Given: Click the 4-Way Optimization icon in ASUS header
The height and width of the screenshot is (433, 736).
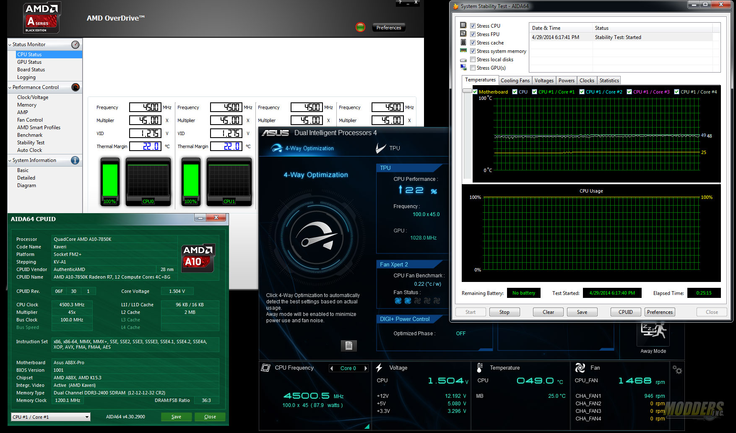Looking at the screenshot, I should pos(277,148).
